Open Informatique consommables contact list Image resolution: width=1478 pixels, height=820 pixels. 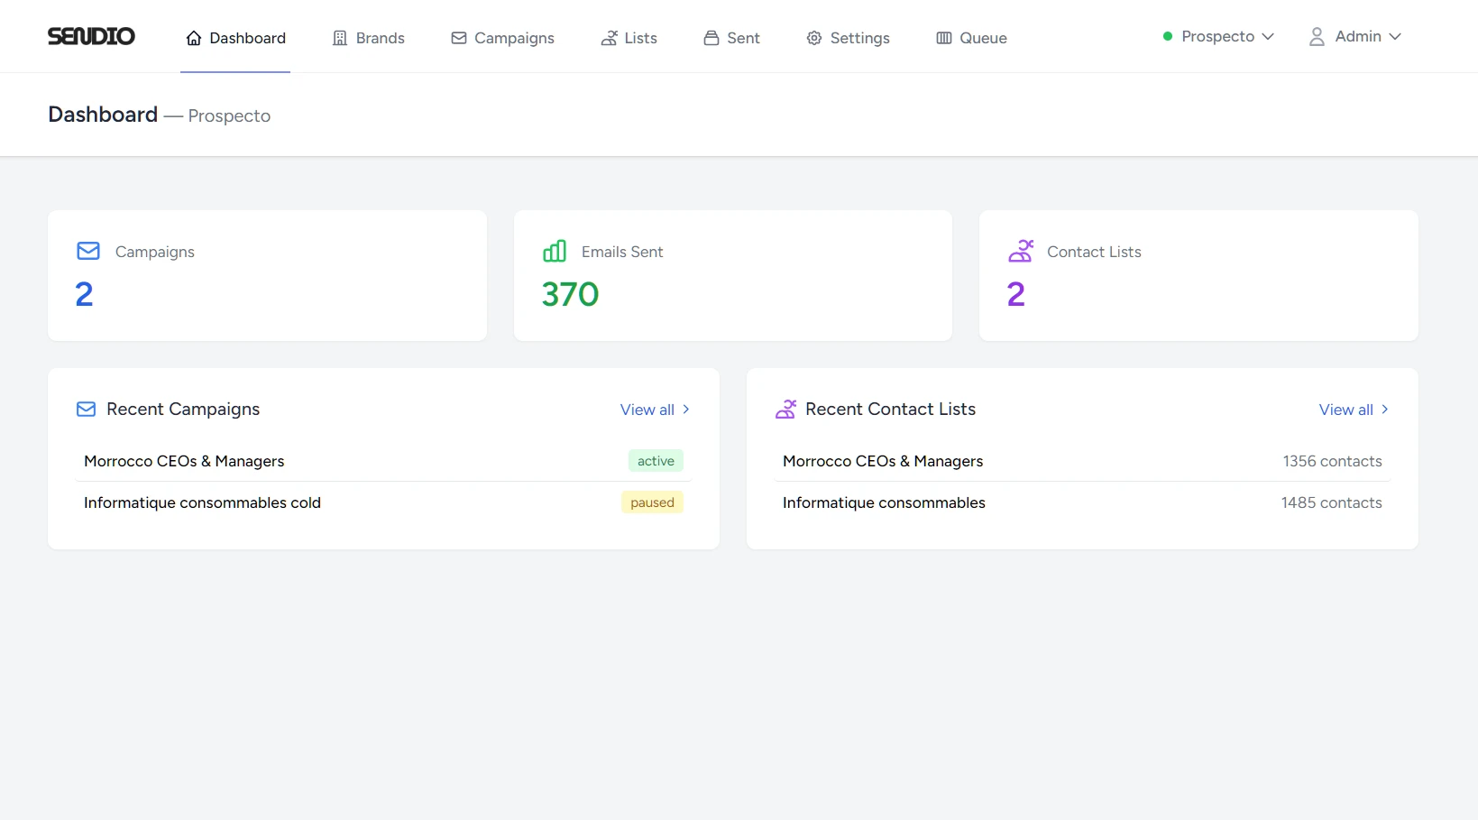(884, 502)
